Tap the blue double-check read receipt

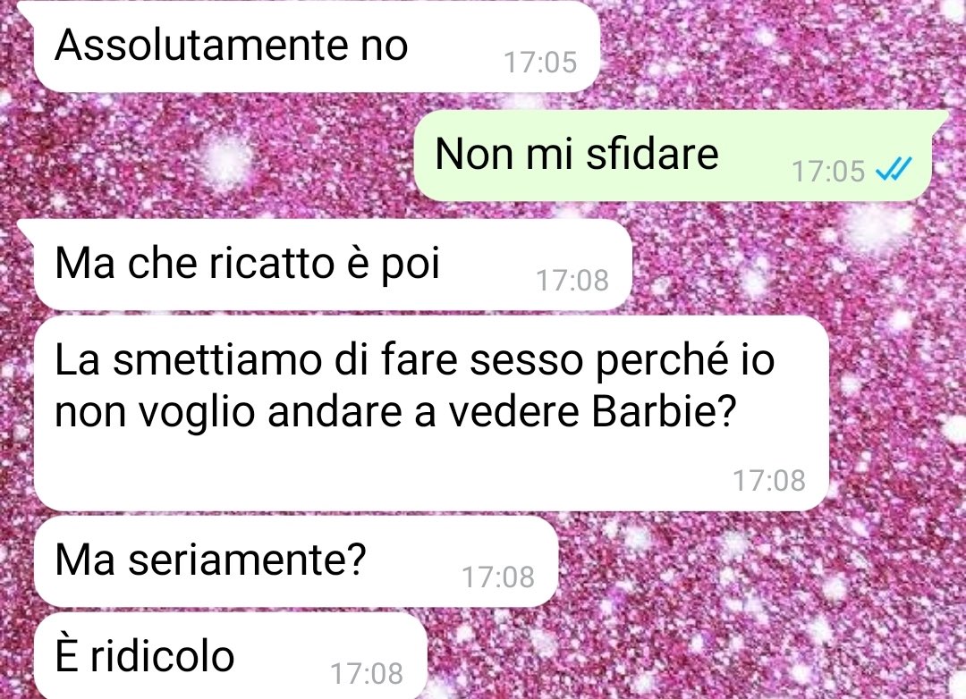(x=894, y=169)
